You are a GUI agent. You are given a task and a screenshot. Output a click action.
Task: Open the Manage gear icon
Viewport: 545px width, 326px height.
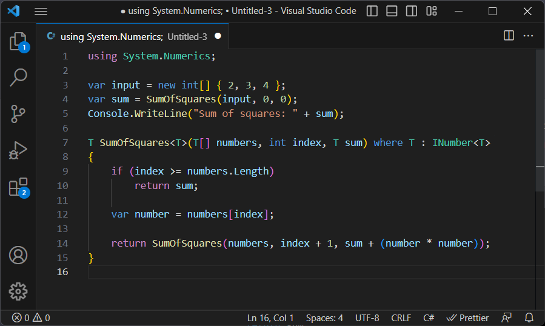pos(18,291)
